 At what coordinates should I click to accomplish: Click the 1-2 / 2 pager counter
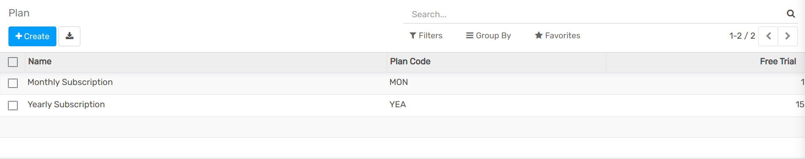(742, 36)
